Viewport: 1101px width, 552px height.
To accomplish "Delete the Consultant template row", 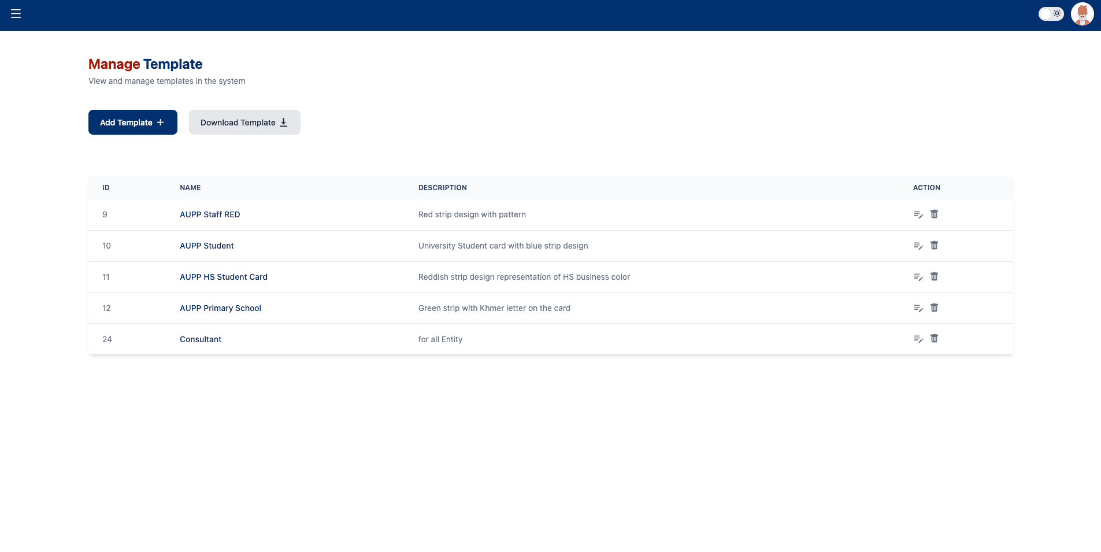I will pos(934,339).
